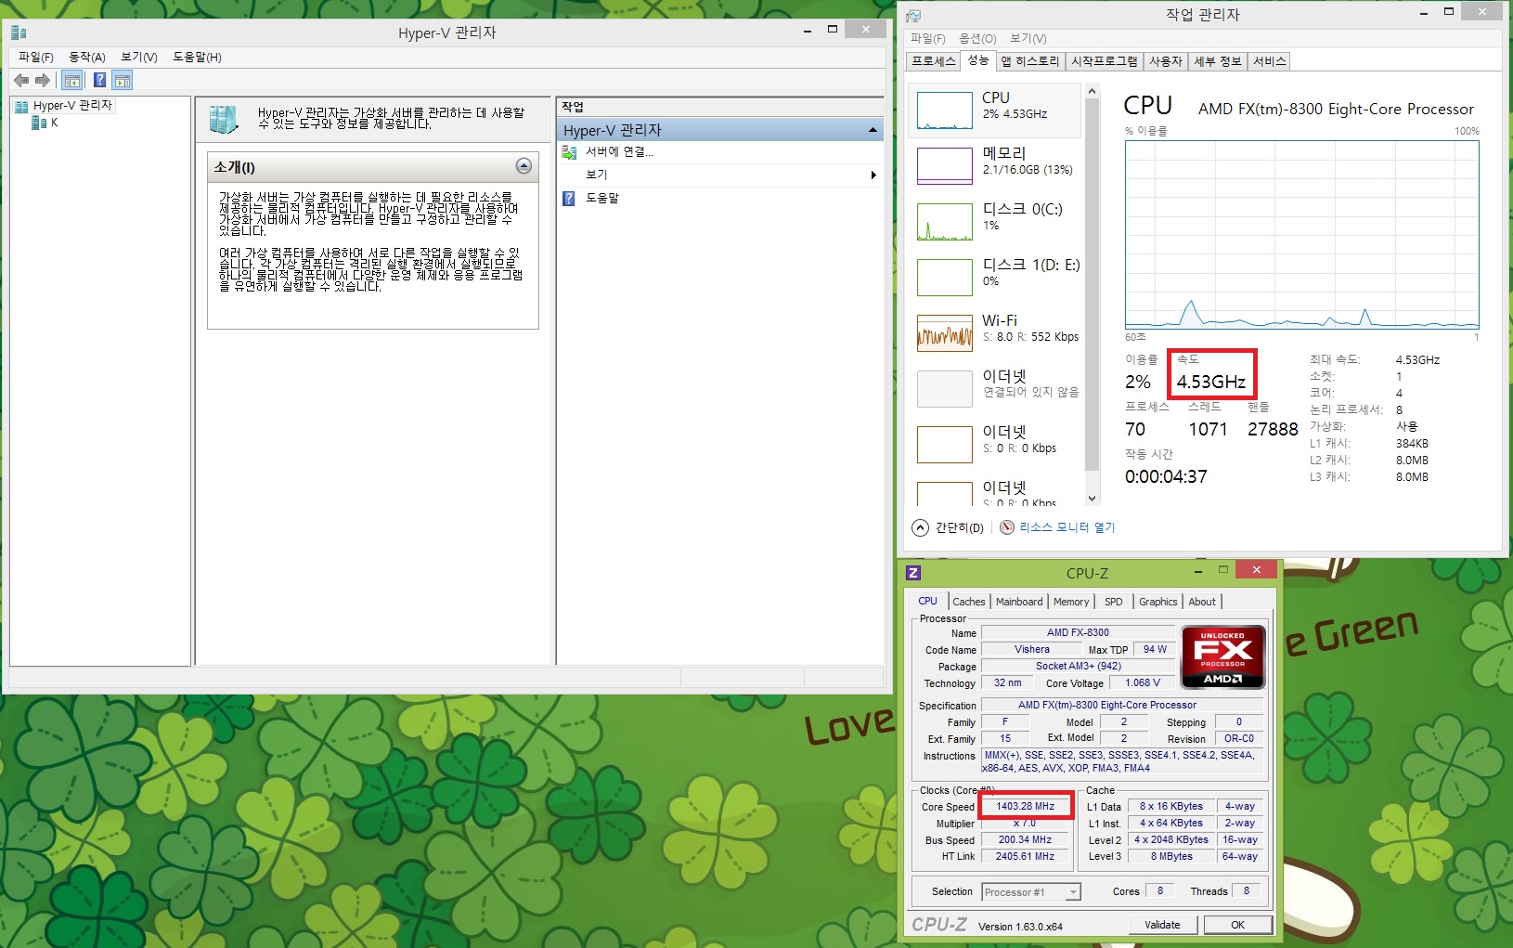Select the CPU tab in CPU-Z

coord(927,601)
